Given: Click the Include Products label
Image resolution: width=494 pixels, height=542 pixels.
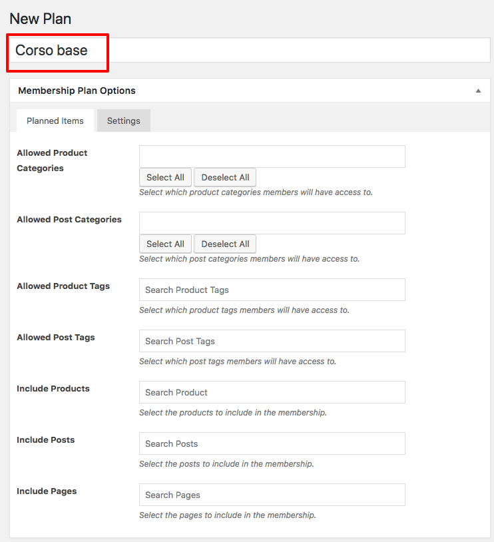Looking at the screenshot, I should pyautogui.click(x=53, y=389).
